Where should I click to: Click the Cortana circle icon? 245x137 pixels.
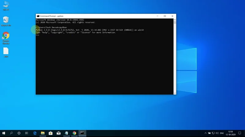pos(19,133)
